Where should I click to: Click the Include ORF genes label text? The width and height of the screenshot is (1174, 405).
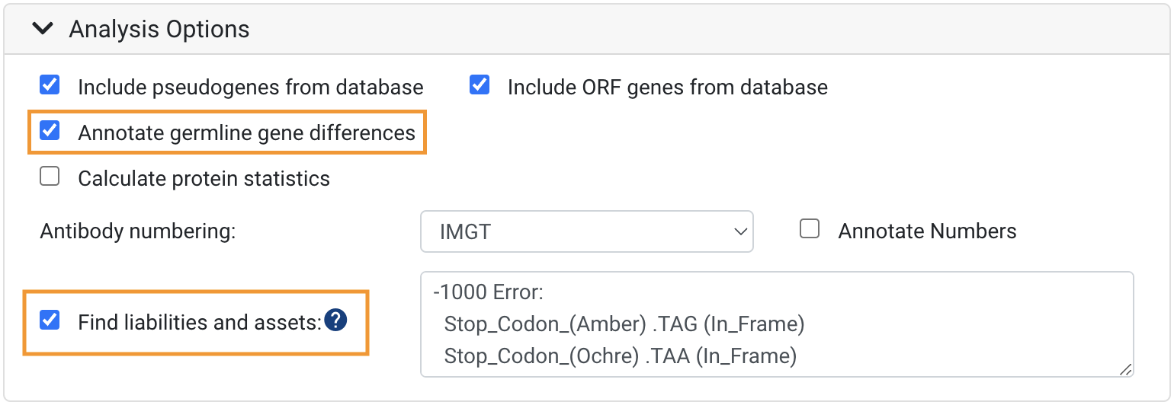pos(668,87)
